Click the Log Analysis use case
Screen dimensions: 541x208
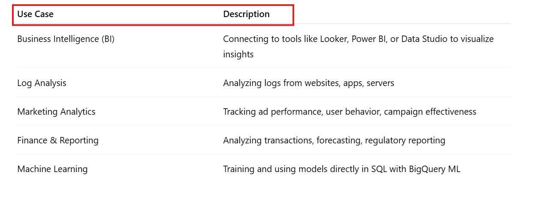coord(42,83)
